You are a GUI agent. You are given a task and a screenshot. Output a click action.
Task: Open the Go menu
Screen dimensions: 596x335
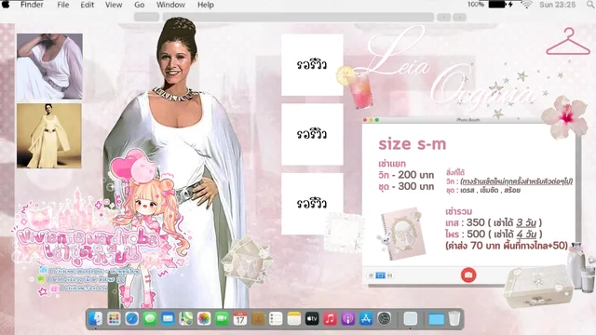coord(139,5)
